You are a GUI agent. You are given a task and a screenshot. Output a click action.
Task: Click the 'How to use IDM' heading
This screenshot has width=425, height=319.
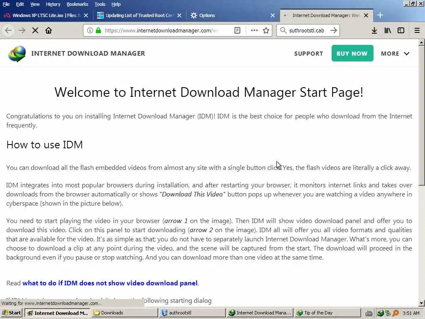point(44,145)
